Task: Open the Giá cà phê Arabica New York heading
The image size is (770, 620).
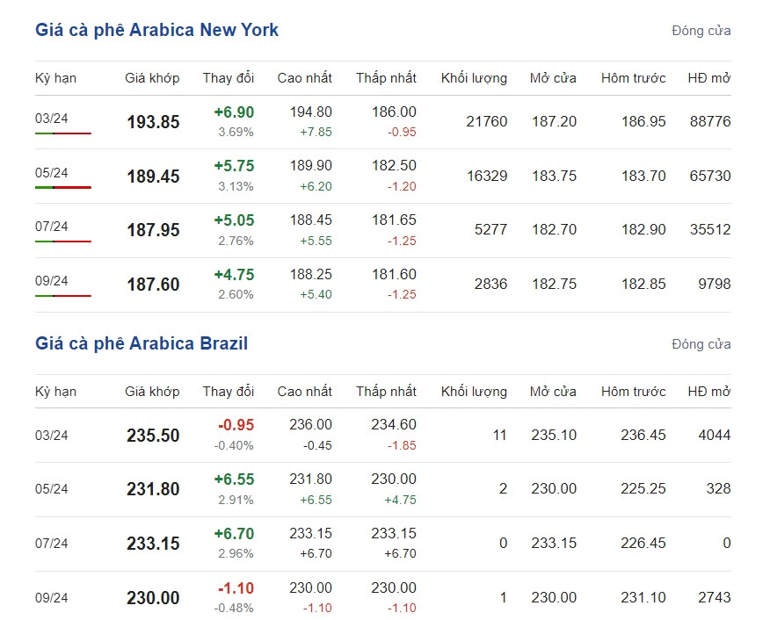Action: (156, 30)
